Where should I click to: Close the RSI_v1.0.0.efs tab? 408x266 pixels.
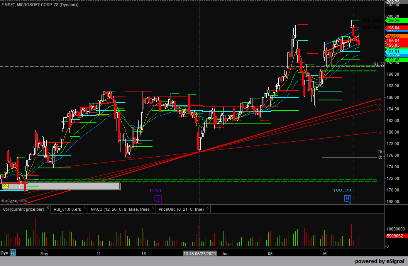(x=85, y=208)
